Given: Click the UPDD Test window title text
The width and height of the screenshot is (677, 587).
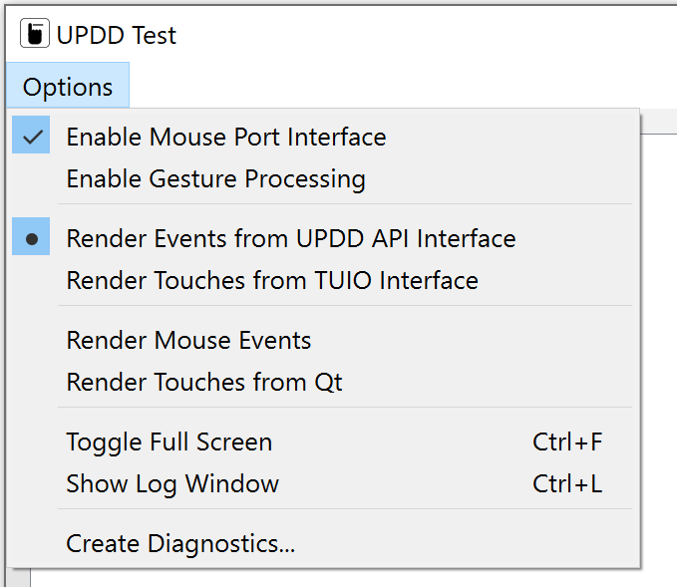Looking at the screenshot, I should coord(117,35).
